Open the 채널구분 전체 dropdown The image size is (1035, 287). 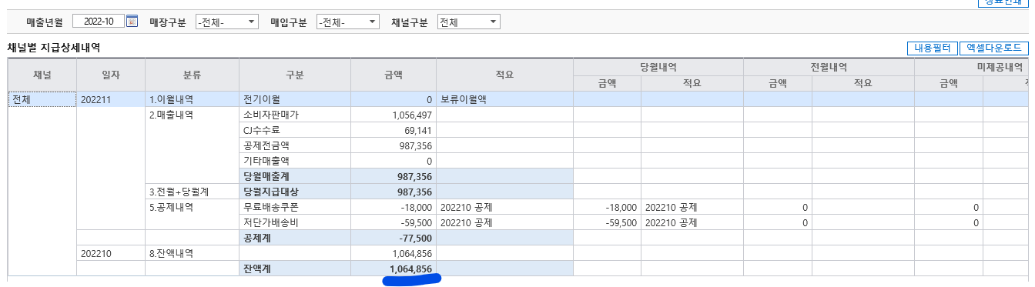[468, 22]
